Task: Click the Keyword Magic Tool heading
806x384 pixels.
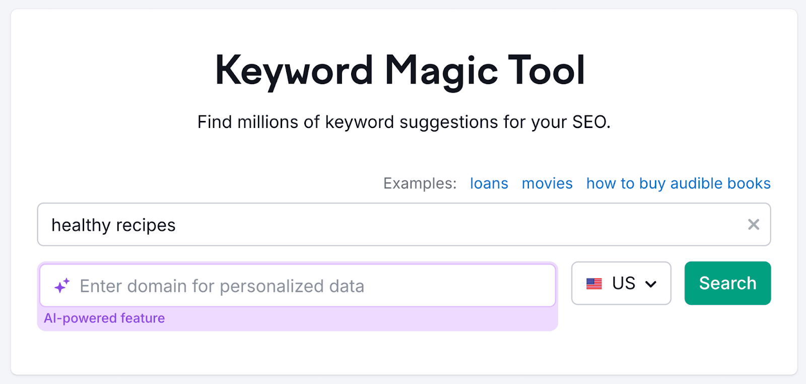Action: click(400, 71)
